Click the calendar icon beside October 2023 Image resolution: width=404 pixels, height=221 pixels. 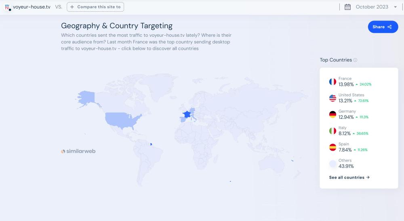coord(347,7)
